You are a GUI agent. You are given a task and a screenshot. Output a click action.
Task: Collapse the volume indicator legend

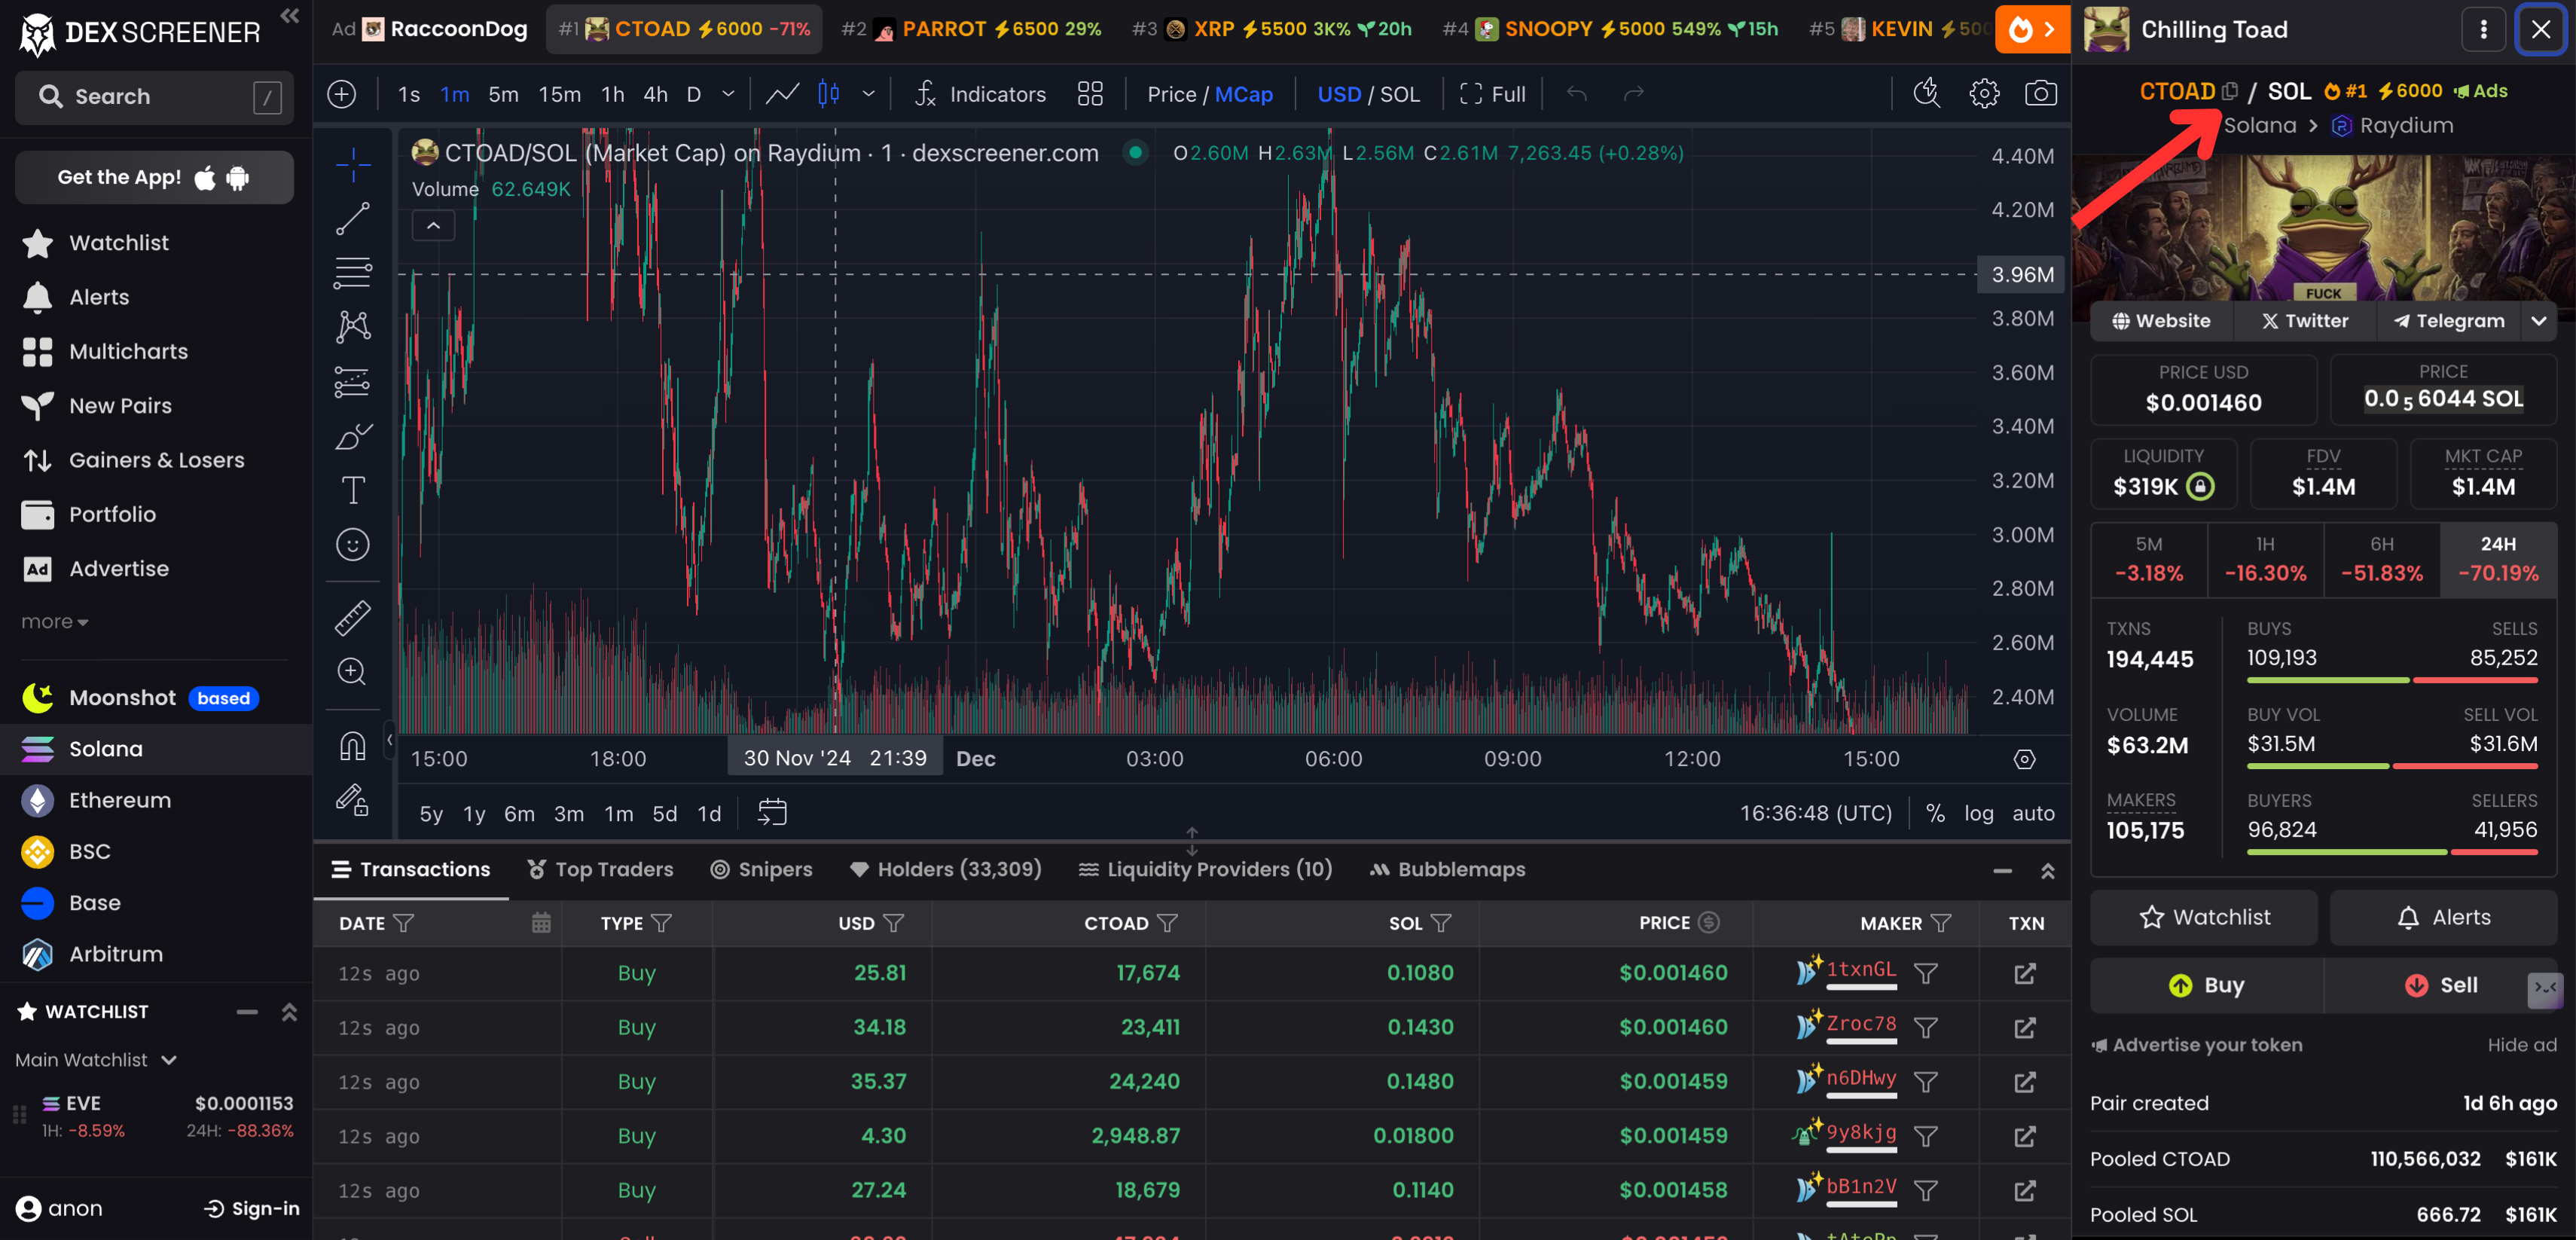point(433,226)
